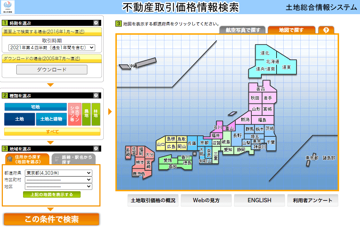Click the yellow すべて type bar
This screenshot has width=360, height=232.
pyautogui.click(x=52, y=132)
